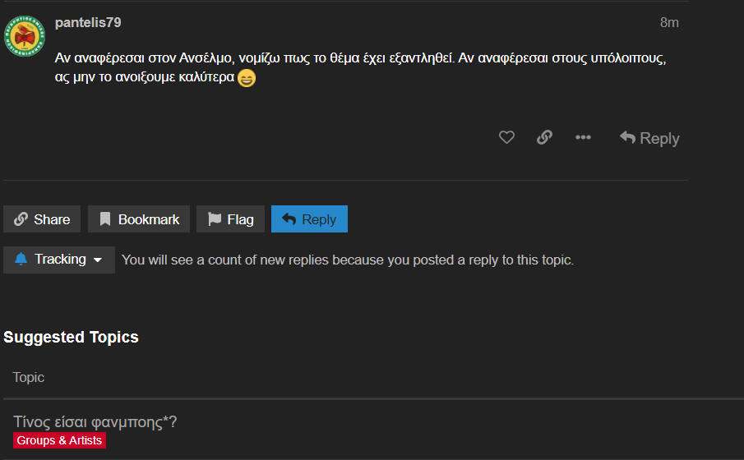Open suggested topic "Τίνος είσαι φανμπονης*?"
Viewport: 744px width, 460px height.
(95, 422)
